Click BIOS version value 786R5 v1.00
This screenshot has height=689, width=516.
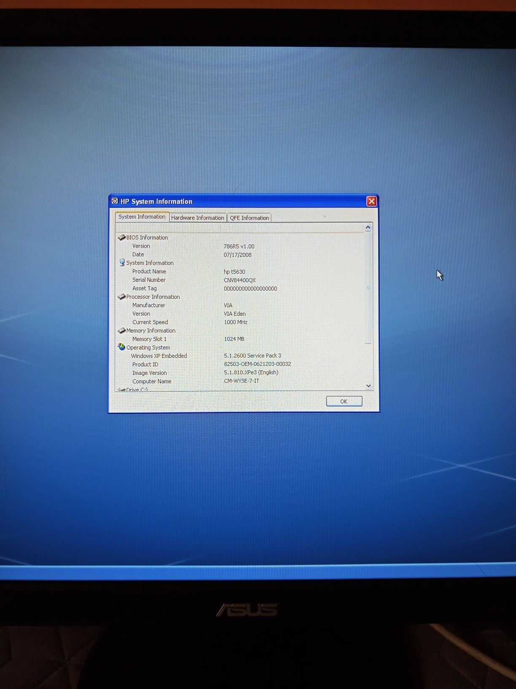pos(239,247)
